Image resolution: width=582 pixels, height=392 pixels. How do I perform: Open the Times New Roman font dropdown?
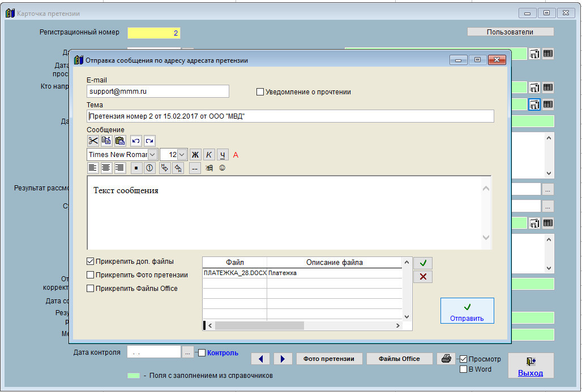tap(153, 155)
